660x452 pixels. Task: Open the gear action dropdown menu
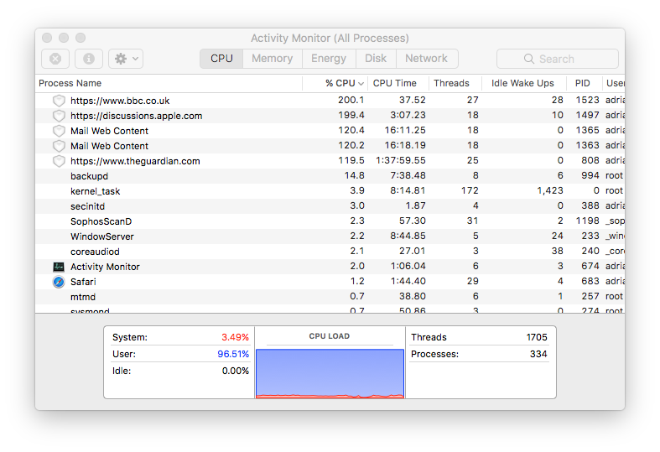point(126,59)
